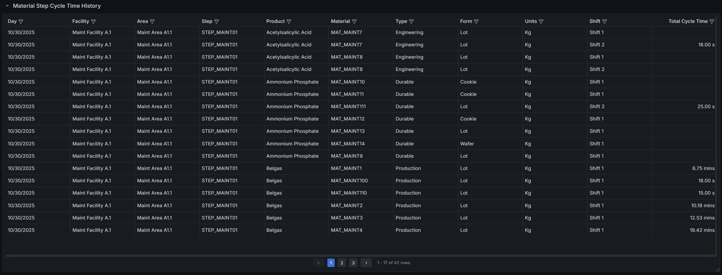The height and width of the screenshot is (275, 722).
Task: Select page 1 in pagination
Action: pyautogui.click(x=331, y=263)
